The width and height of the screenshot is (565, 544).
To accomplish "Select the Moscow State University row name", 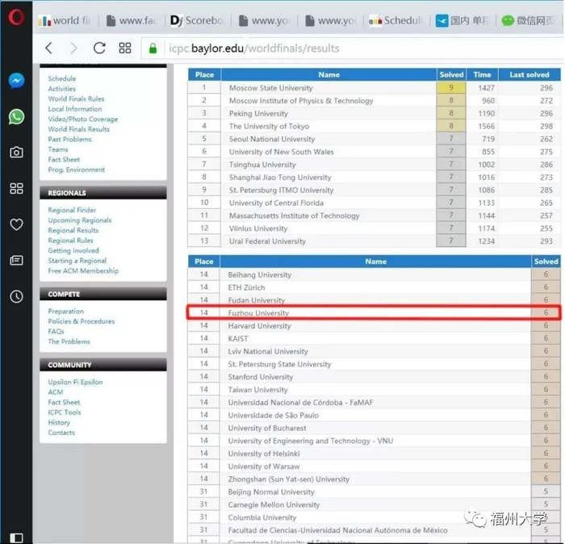I will (x=271, y=88).
